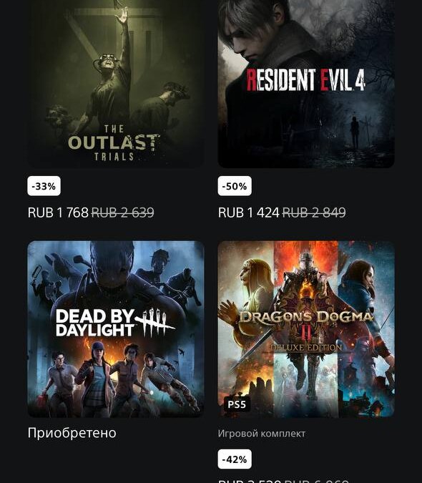This screenshot has width=422, height=483.
Task: Click the -50% discount badge
Action: 235,186
